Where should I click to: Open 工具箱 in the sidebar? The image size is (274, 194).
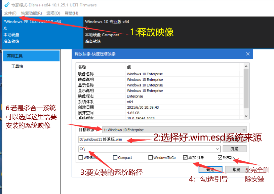tap(17, 67)
